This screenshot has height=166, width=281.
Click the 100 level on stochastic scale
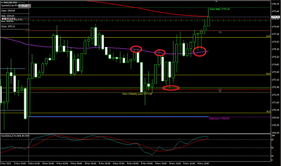pos(273,136)
